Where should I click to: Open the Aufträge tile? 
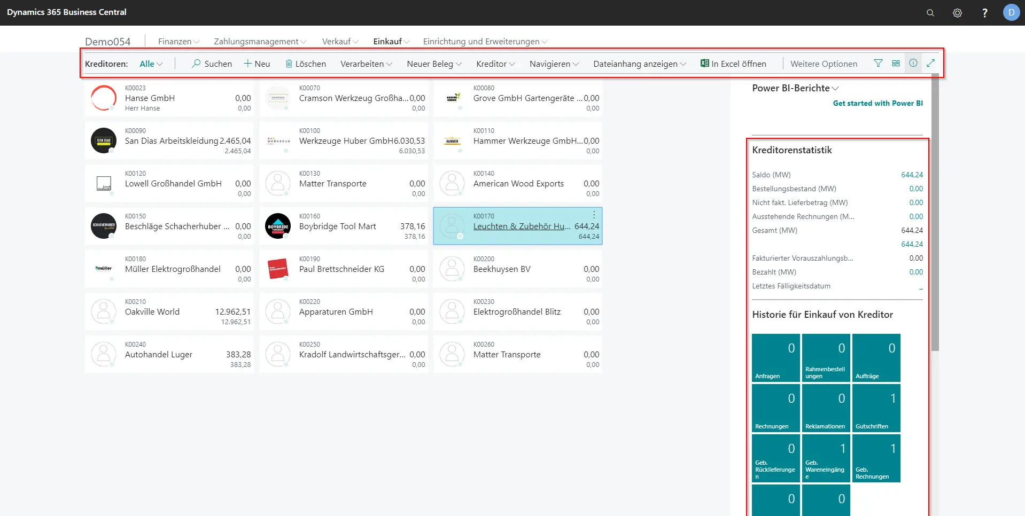(876, 358)
